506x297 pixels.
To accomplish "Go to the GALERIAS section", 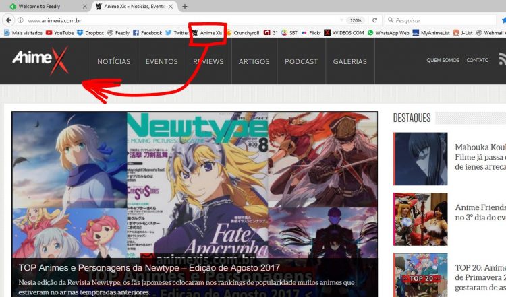I will coord(350,62).
